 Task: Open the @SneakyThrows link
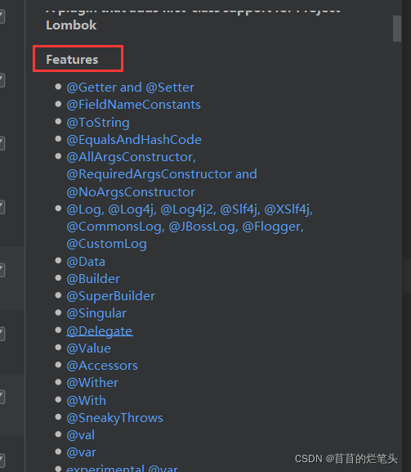click(x=114, y=418)
